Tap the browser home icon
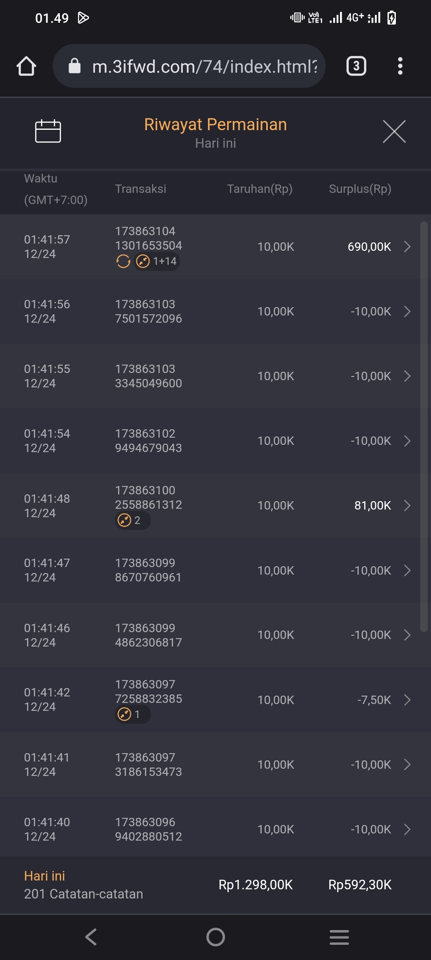Screen dimensions: 431x960 coord(26,66)
